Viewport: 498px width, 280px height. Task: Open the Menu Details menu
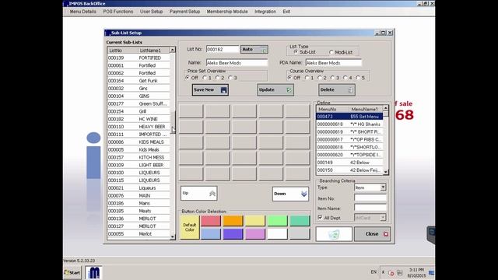(83, 12)
